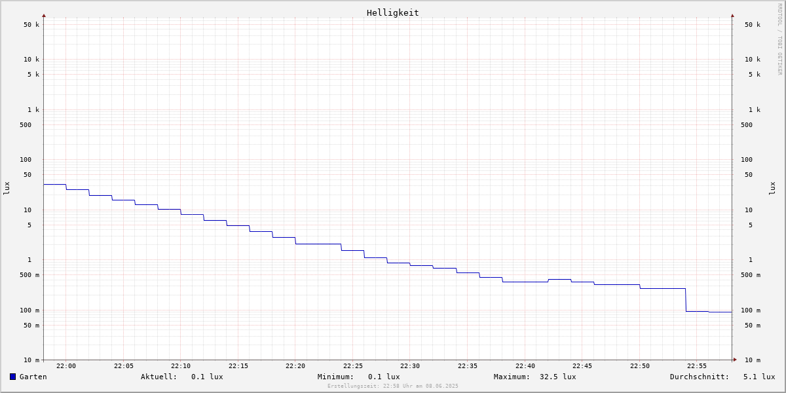This screenshot has height=393, width=786.
Task: Click the 22:45 time axis label
Action: point(582,366)
